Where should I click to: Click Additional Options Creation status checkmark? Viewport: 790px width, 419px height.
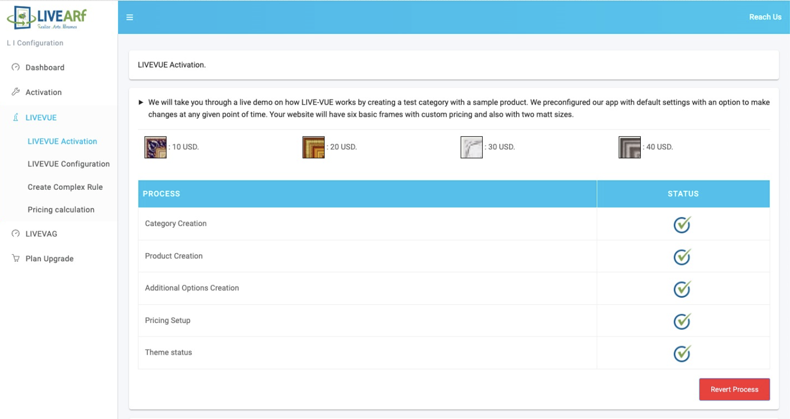point(682,288)
